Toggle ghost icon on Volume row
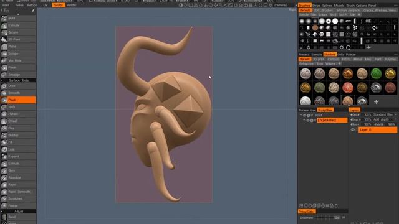Image resolution: width=399 pixels, height=224 pixels. [312, 120]
